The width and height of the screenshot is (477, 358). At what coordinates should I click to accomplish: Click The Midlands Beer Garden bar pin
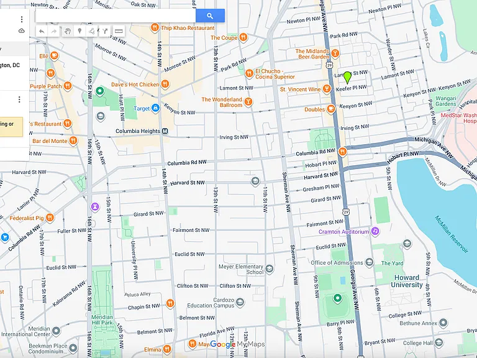[335, 53]
